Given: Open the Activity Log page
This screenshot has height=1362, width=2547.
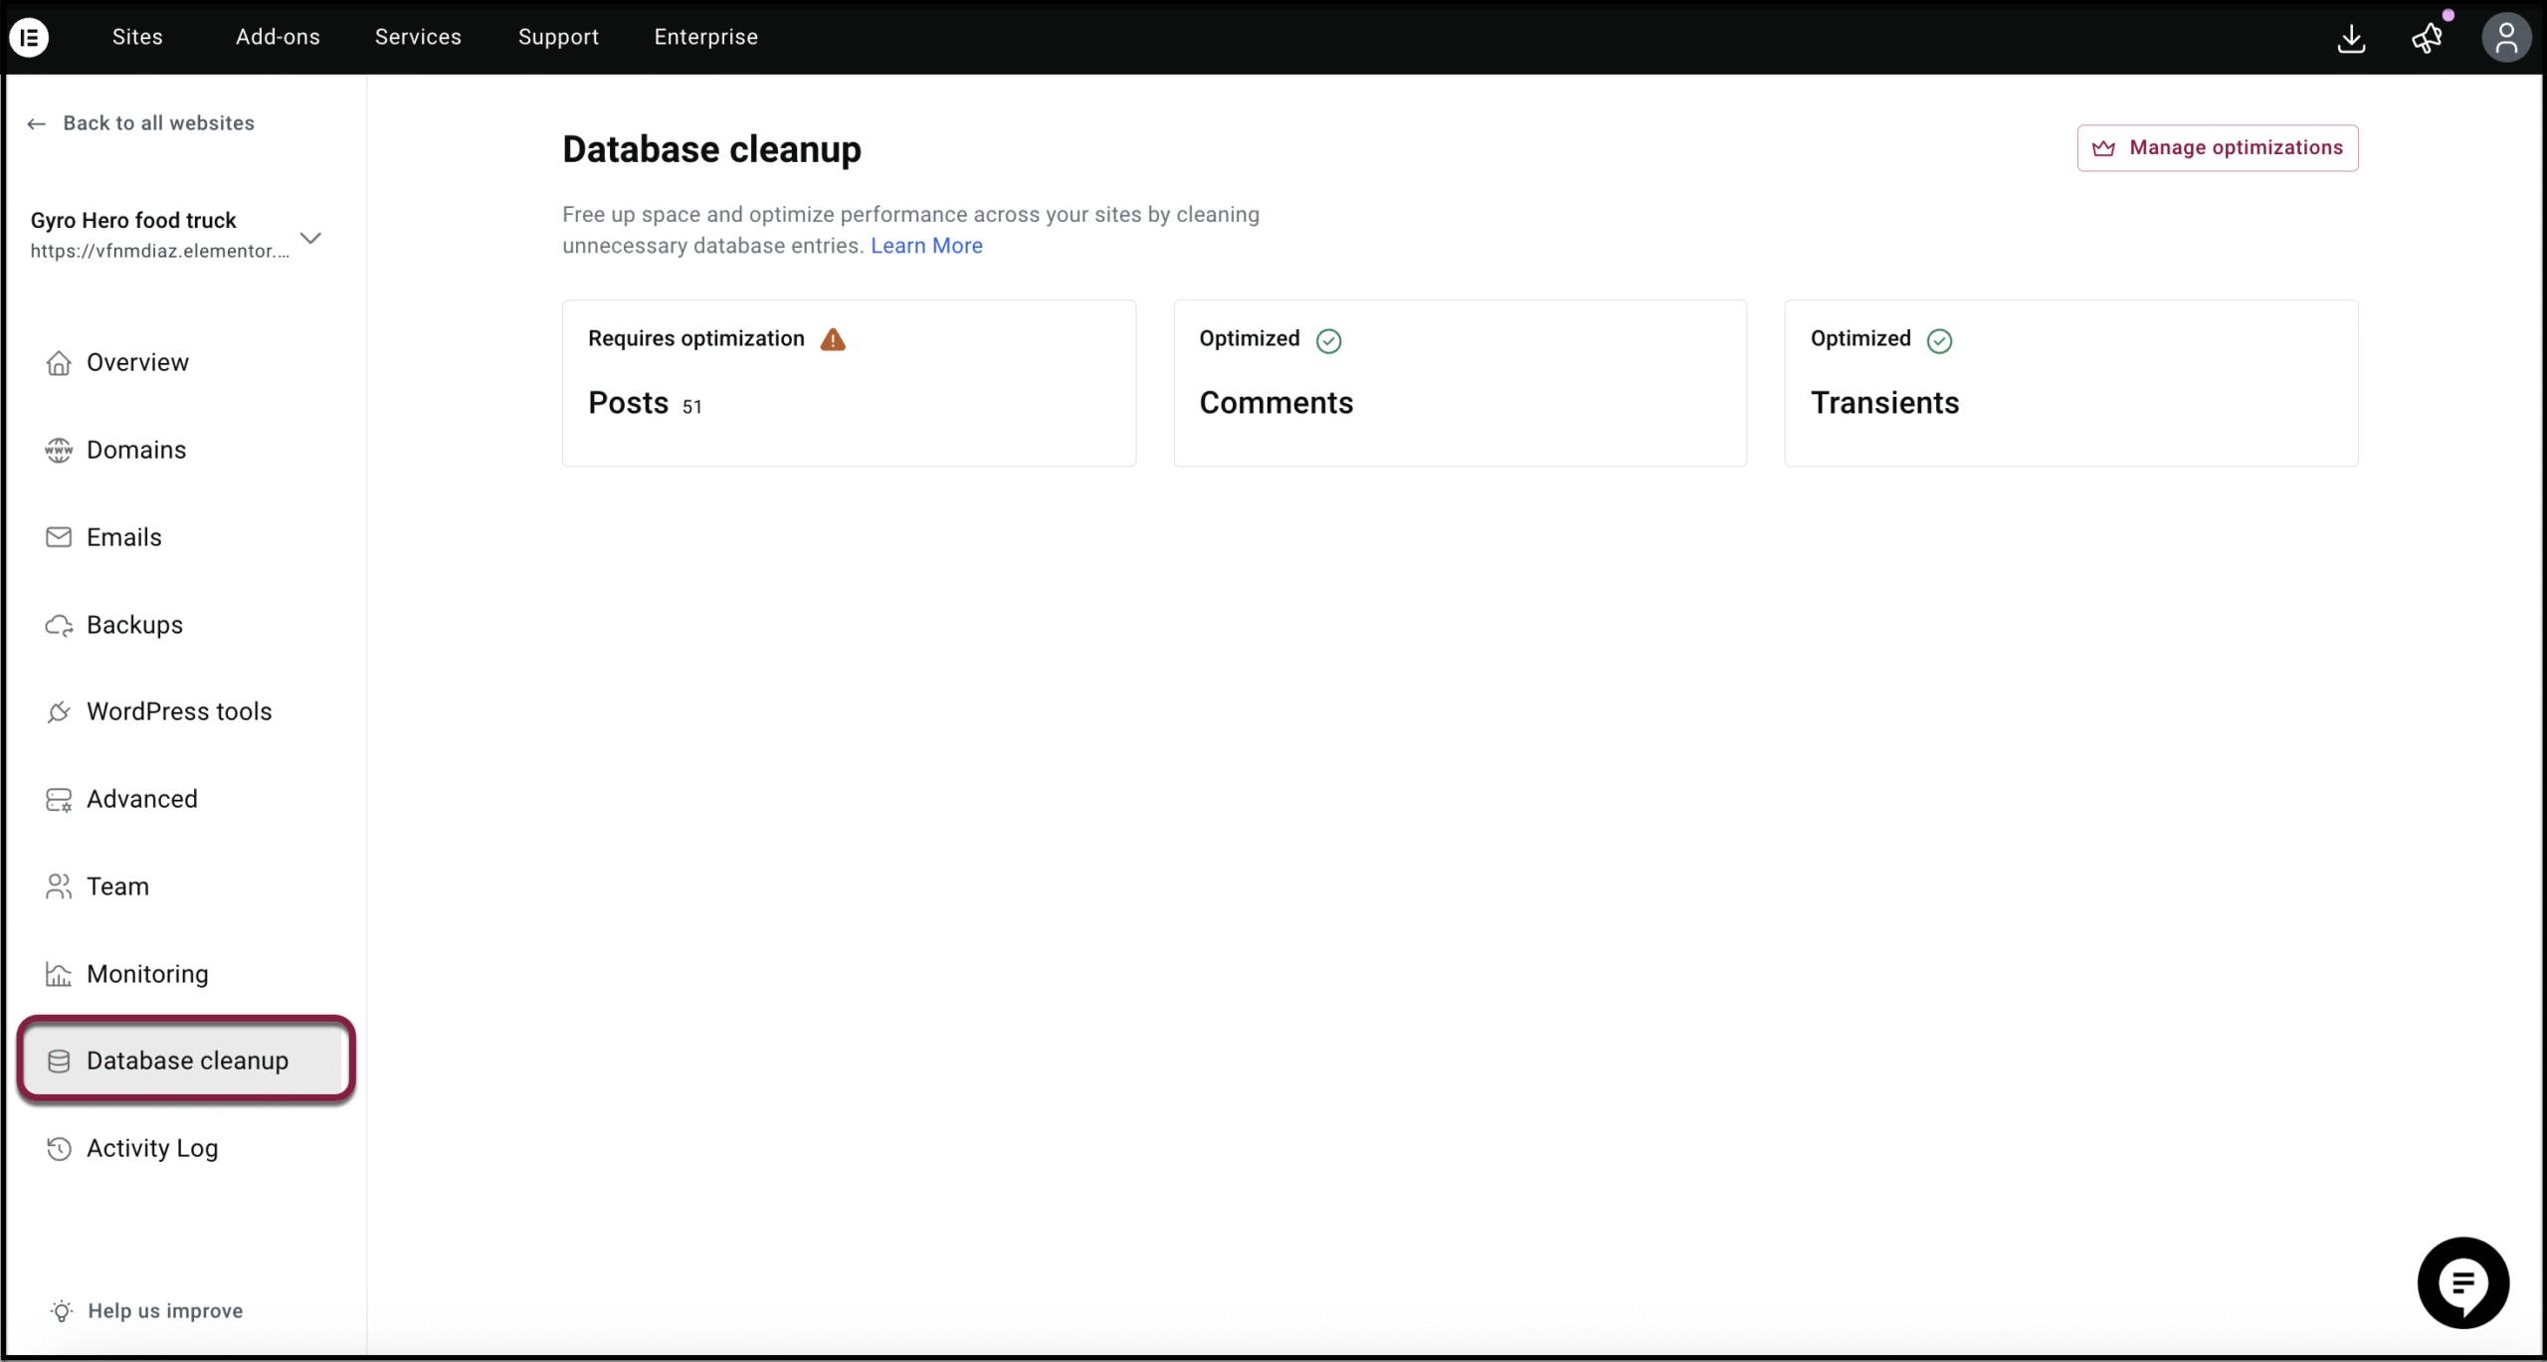Looking at the screenshot, I should point(151,1148).
